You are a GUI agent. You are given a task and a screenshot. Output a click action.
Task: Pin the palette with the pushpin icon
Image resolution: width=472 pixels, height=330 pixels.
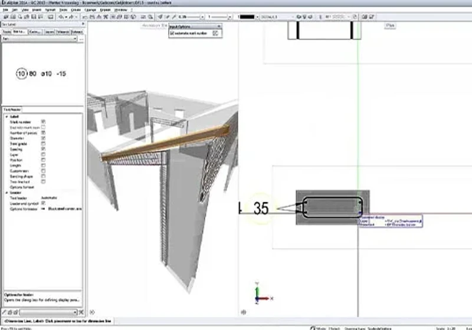point(83,24)
